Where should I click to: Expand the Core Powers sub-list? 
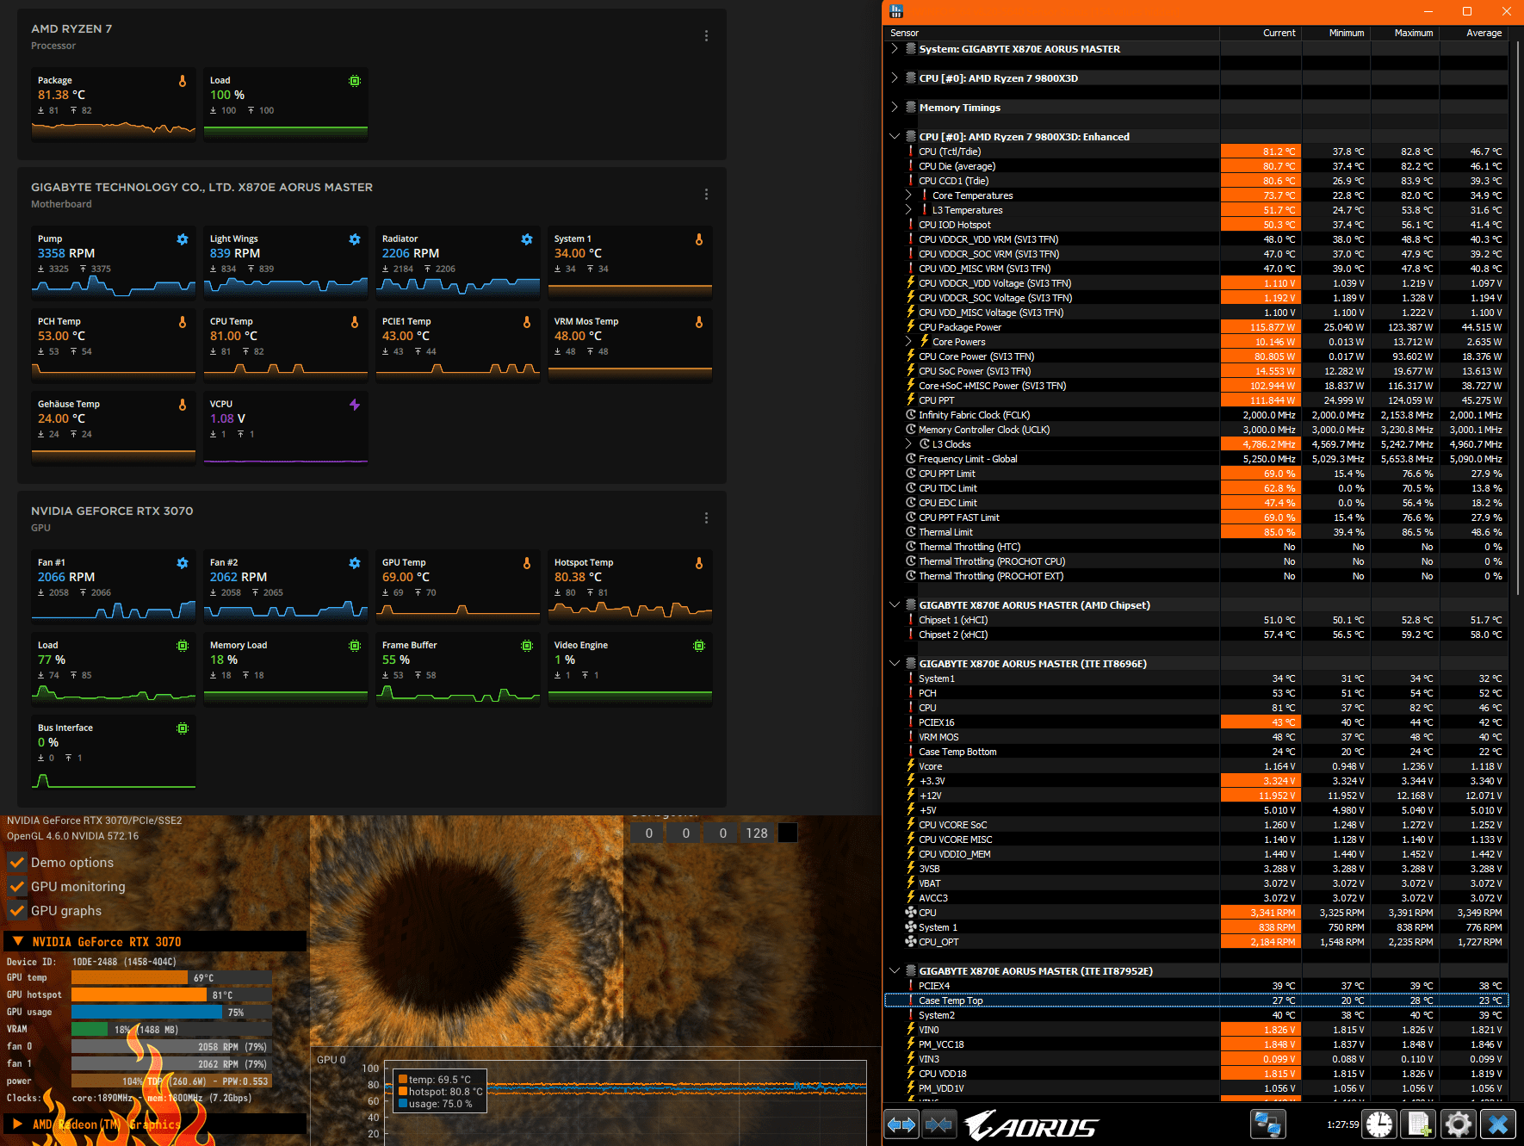[x=908, y=342]
